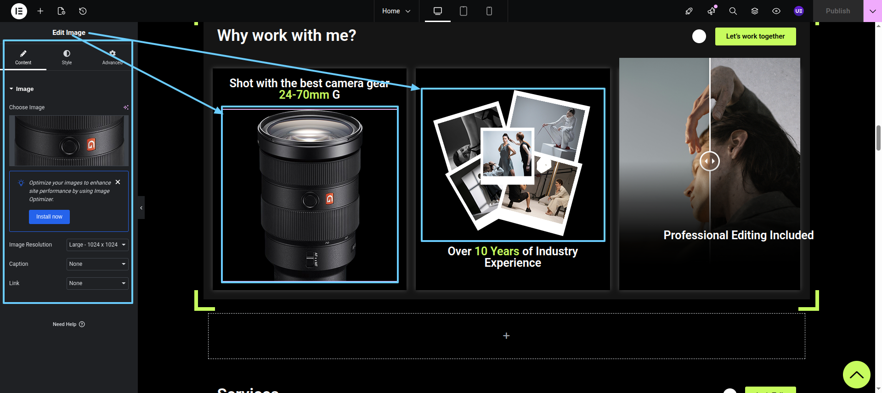Click the Add Element plus icon
This screenshot has width=882, height=393.
[x=40, y=11]
